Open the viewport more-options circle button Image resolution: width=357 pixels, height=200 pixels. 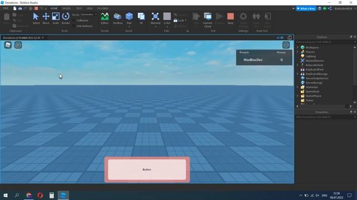pyautogui.click(x=286, y=45)
